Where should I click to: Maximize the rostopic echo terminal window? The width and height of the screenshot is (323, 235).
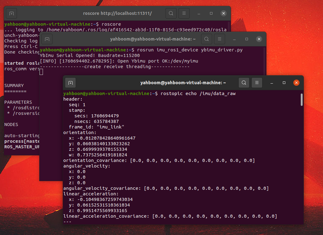(x=284, y=83)
